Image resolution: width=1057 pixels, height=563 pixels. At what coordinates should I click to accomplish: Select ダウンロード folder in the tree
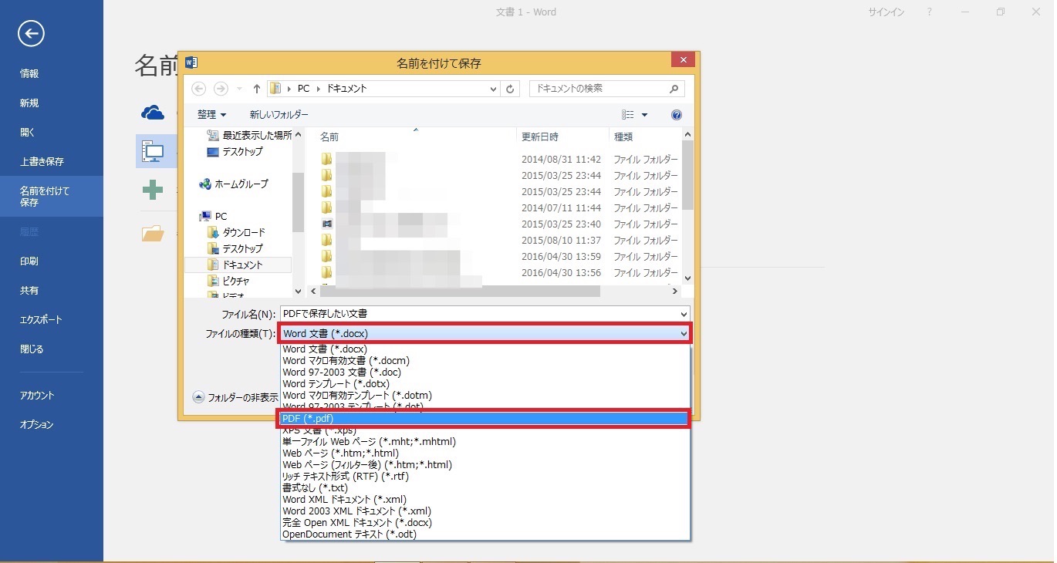(x=237, y=233)
